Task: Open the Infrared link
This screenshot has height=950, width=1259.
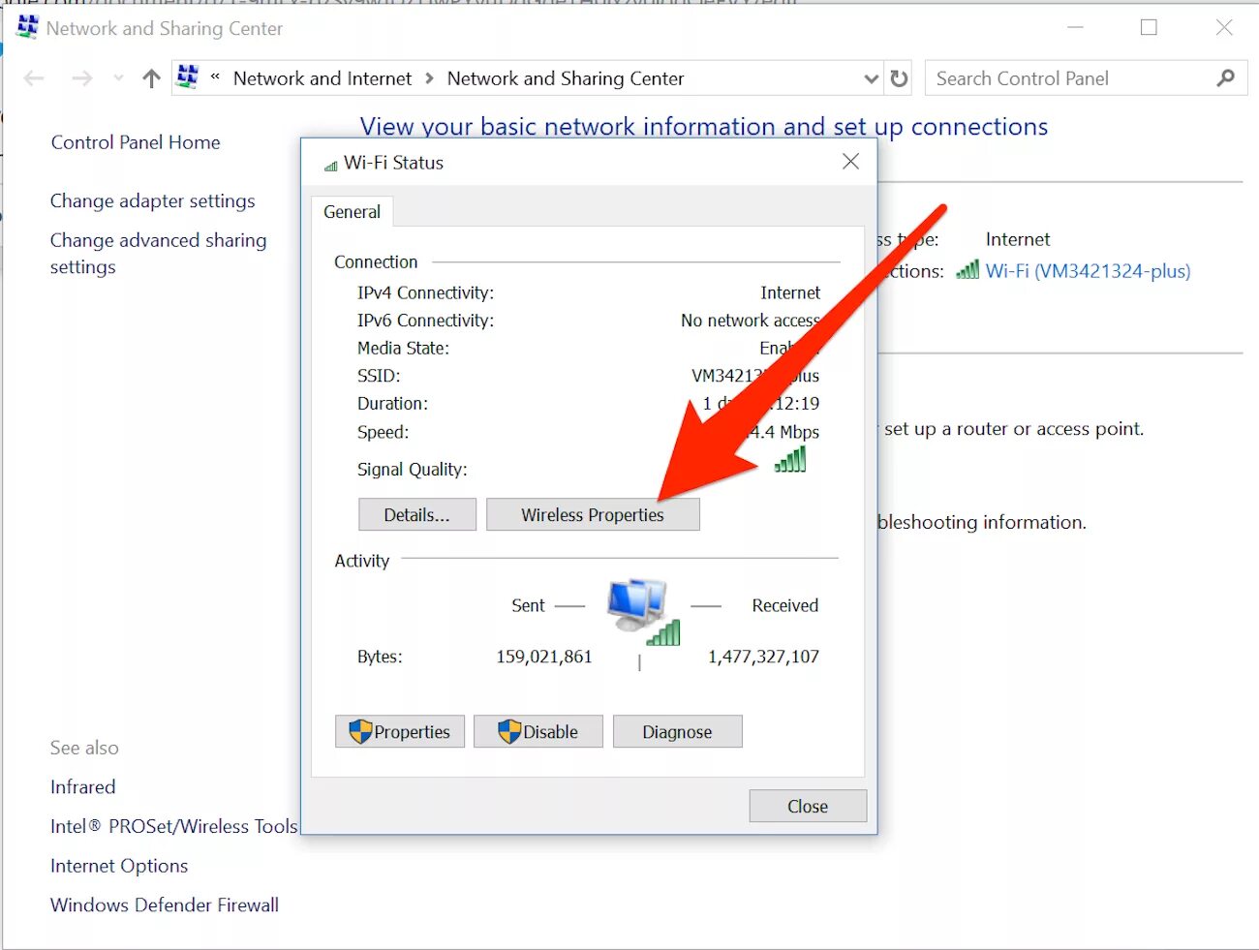Action: coord(82,786)
